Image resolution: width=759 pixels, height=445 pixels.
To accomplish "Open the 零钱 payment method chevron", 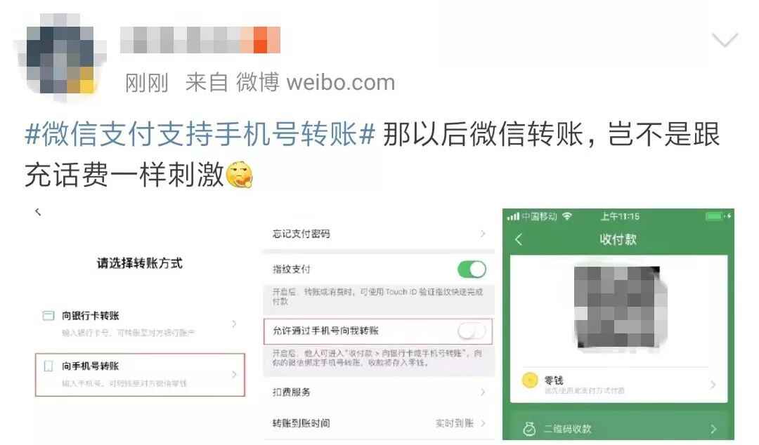I will 713,385.
